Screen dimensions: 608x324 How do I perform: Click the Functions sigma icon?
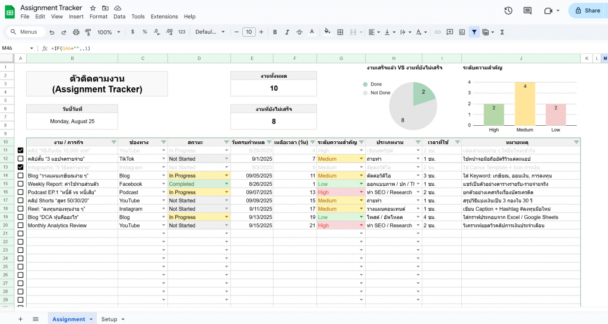click(502, 32)
